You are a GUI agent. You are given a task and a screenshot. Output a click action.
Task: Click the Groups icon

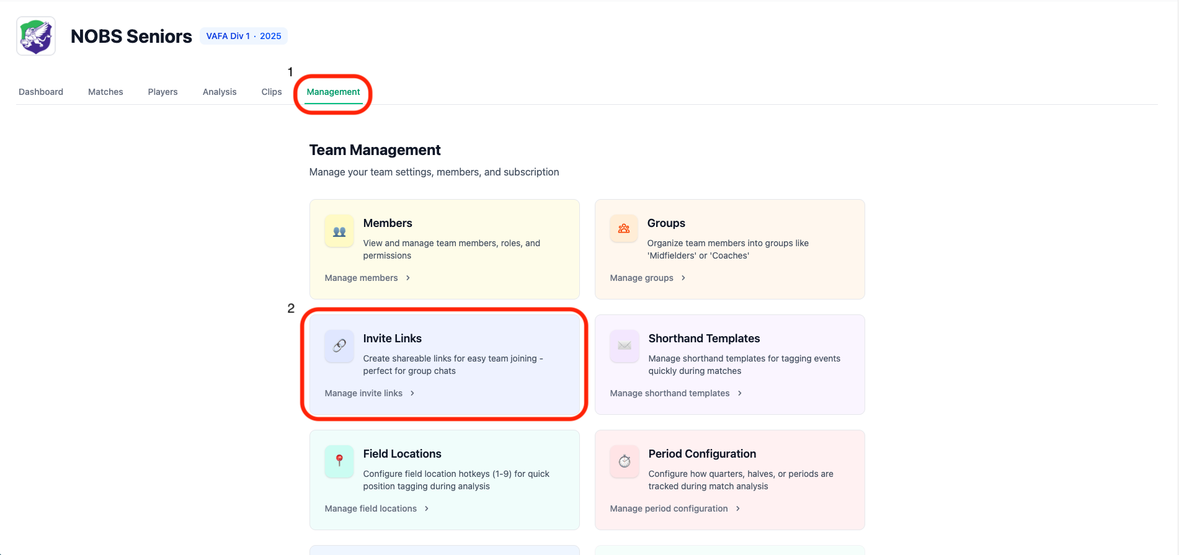624,229
